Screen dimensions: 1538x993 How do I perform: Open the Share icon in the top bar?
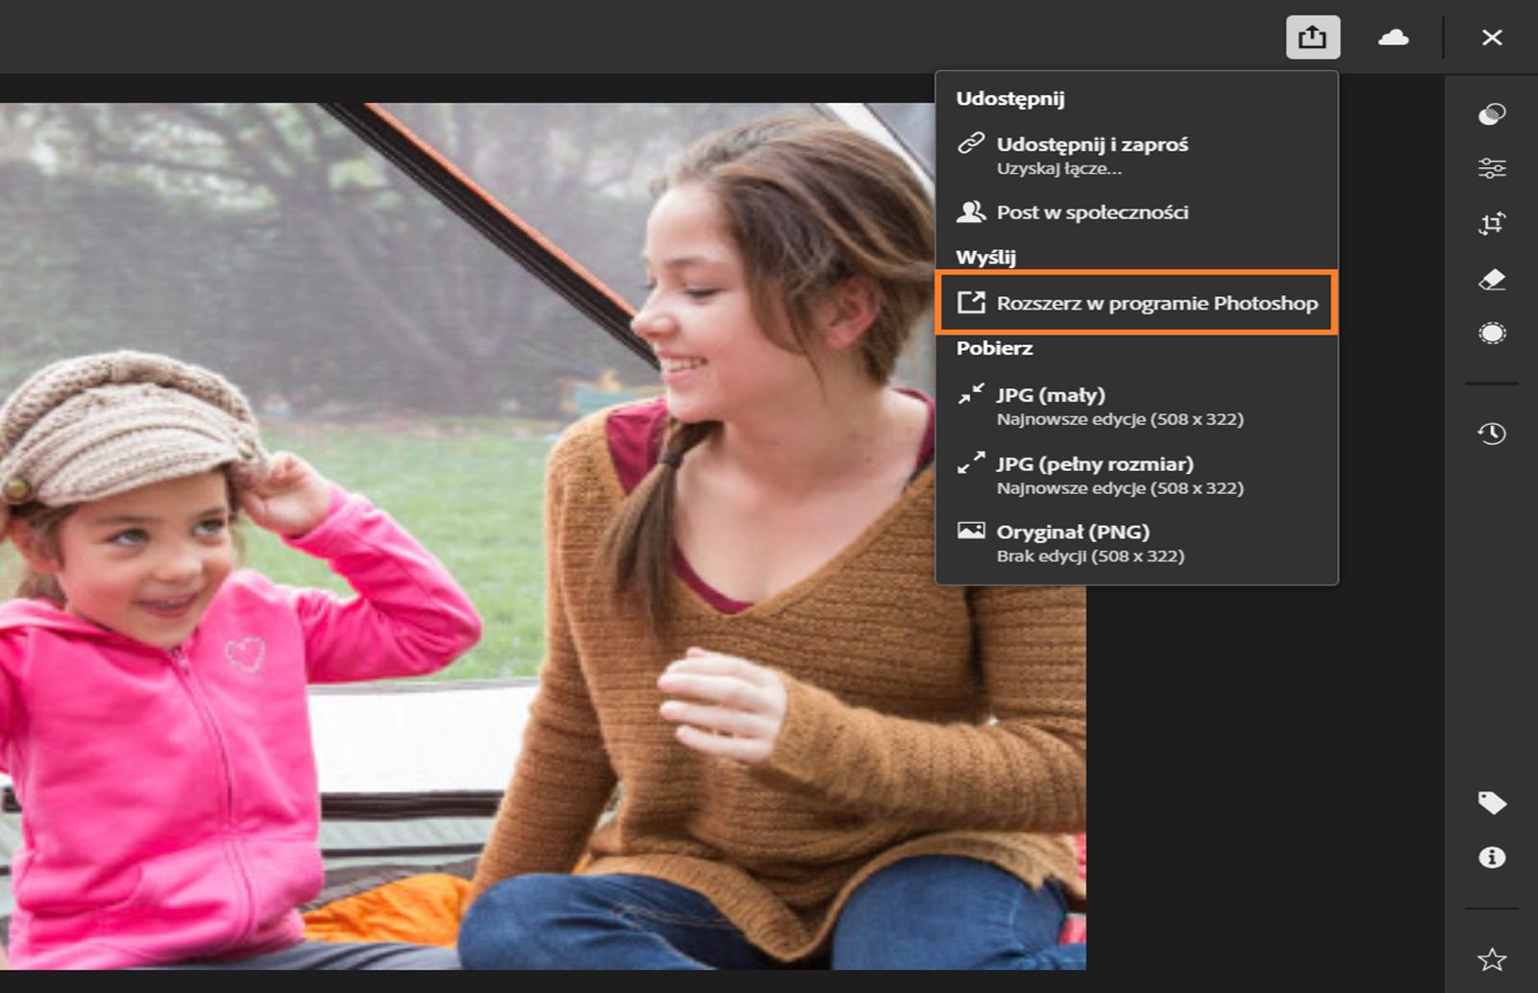click(1313, 37)
